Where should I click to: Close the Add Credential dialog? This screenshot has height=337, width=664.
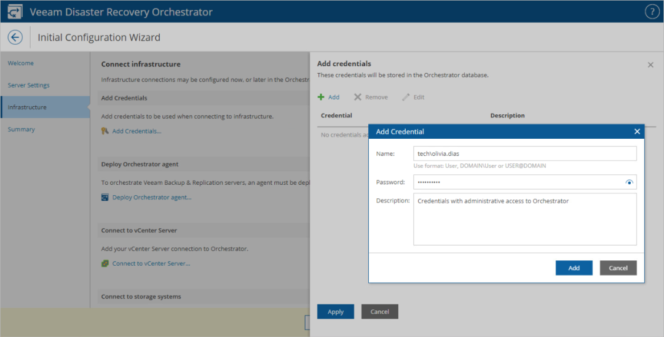click(x=637, y=131)
